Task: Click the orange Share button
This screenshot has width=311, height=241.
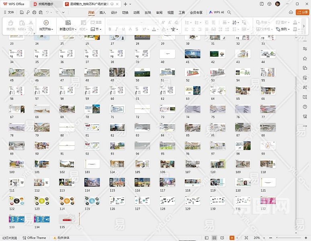Action: pos(302,12)
